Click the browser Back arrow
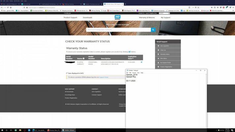This screenshot has width=235, height=132. pos(2,7)
